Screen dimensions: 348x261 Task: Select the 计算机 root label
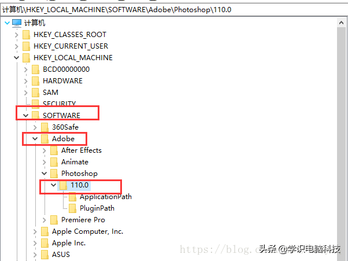point(35,23)
